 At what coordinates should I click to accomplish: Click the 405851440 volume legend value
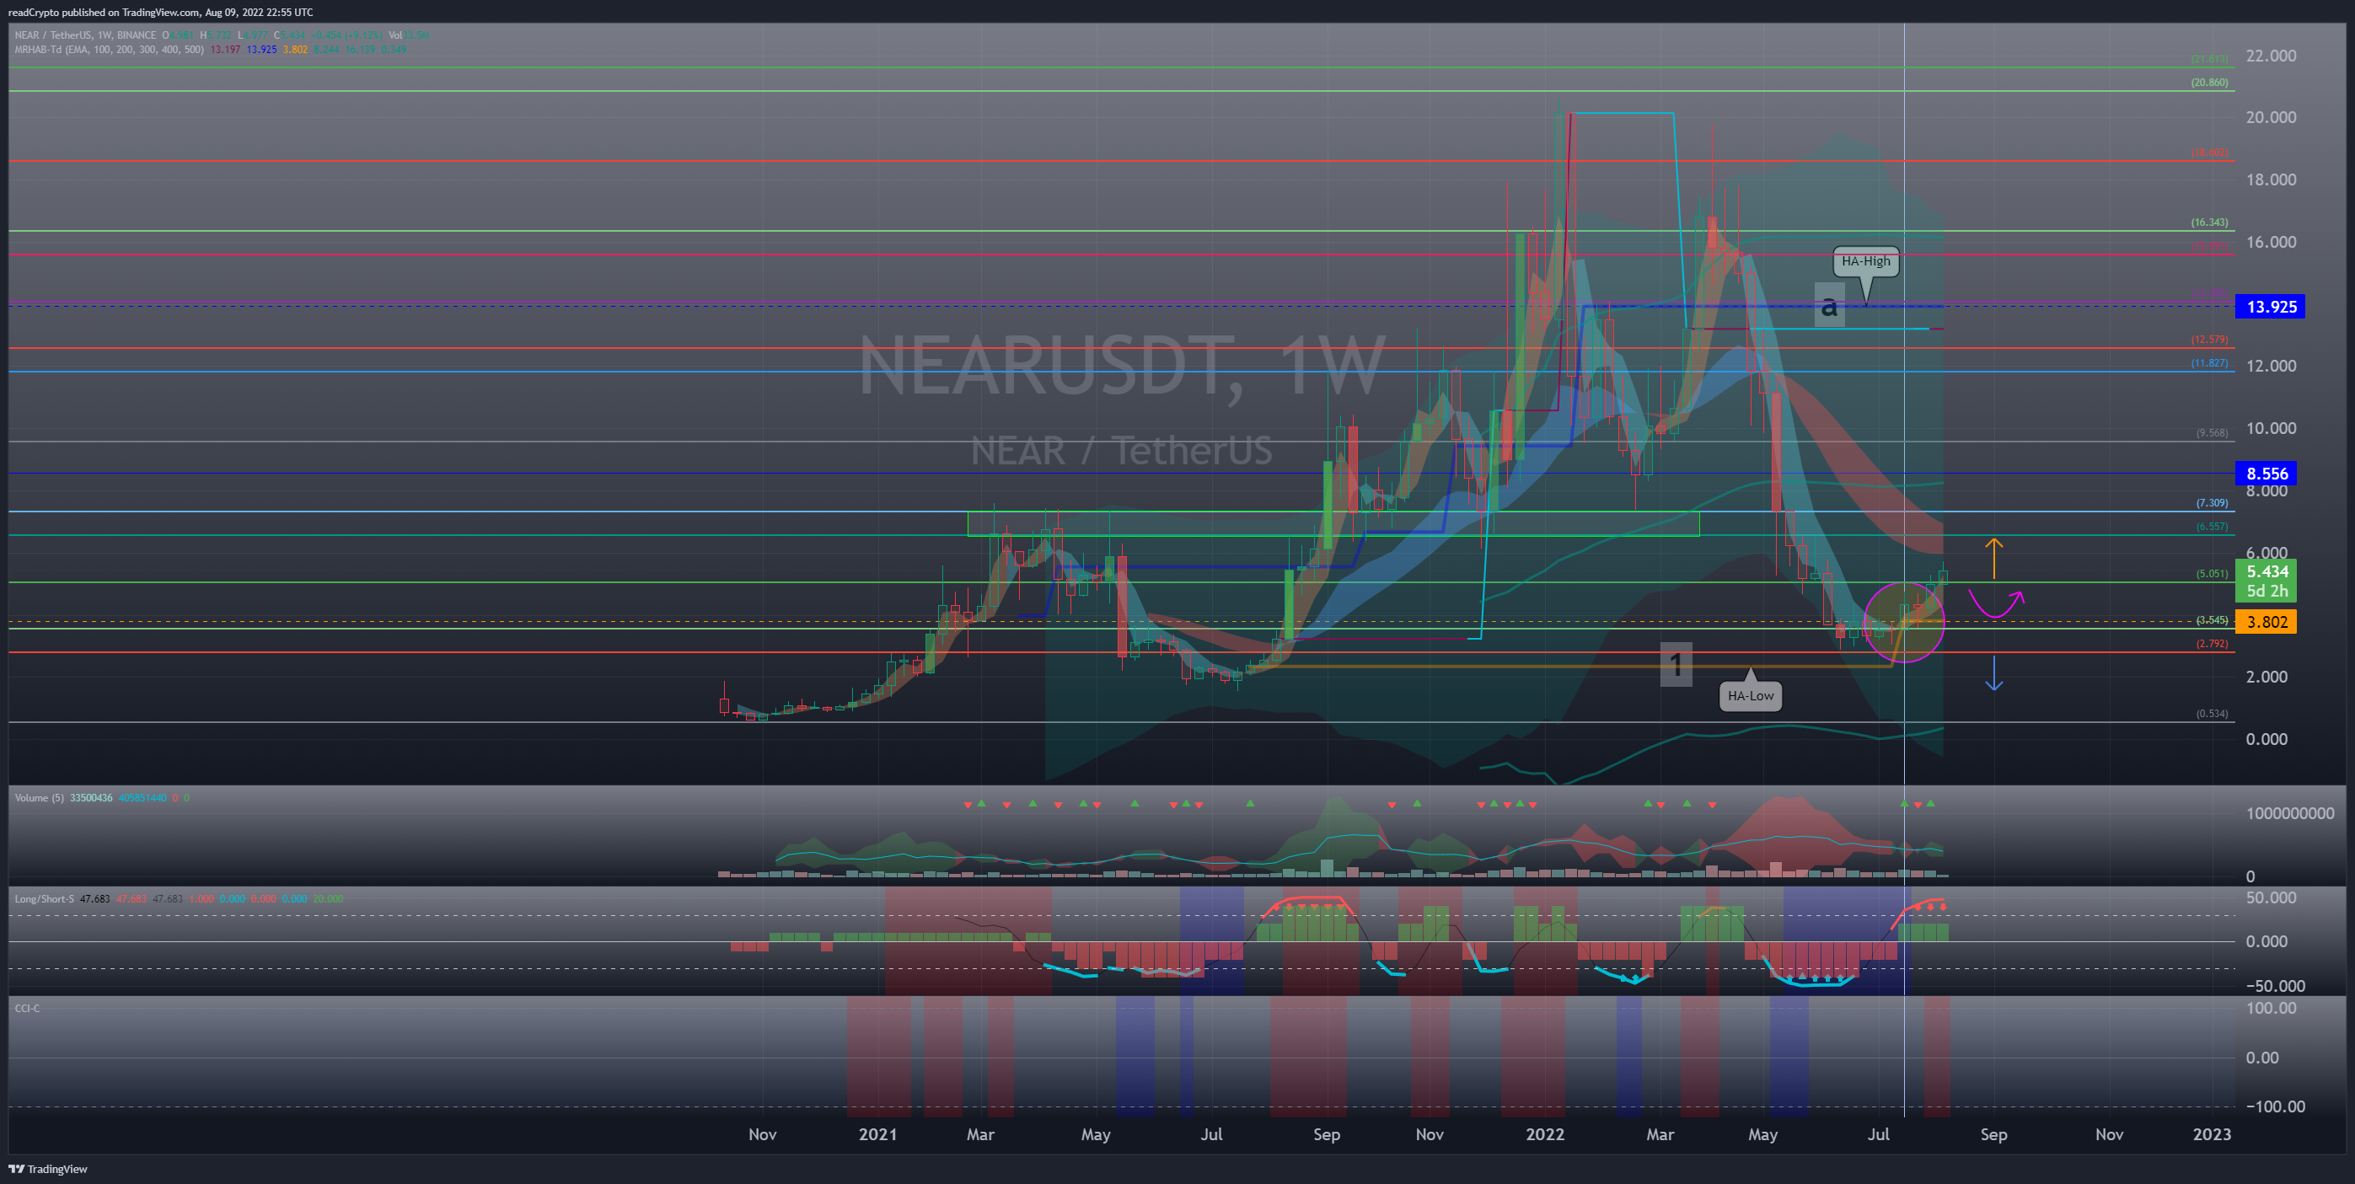tap(142, 798)
